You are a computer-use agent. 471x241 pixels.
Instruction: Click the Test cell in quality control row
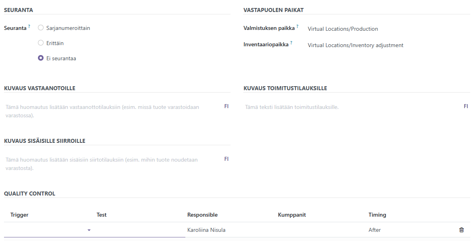[139, 230]
